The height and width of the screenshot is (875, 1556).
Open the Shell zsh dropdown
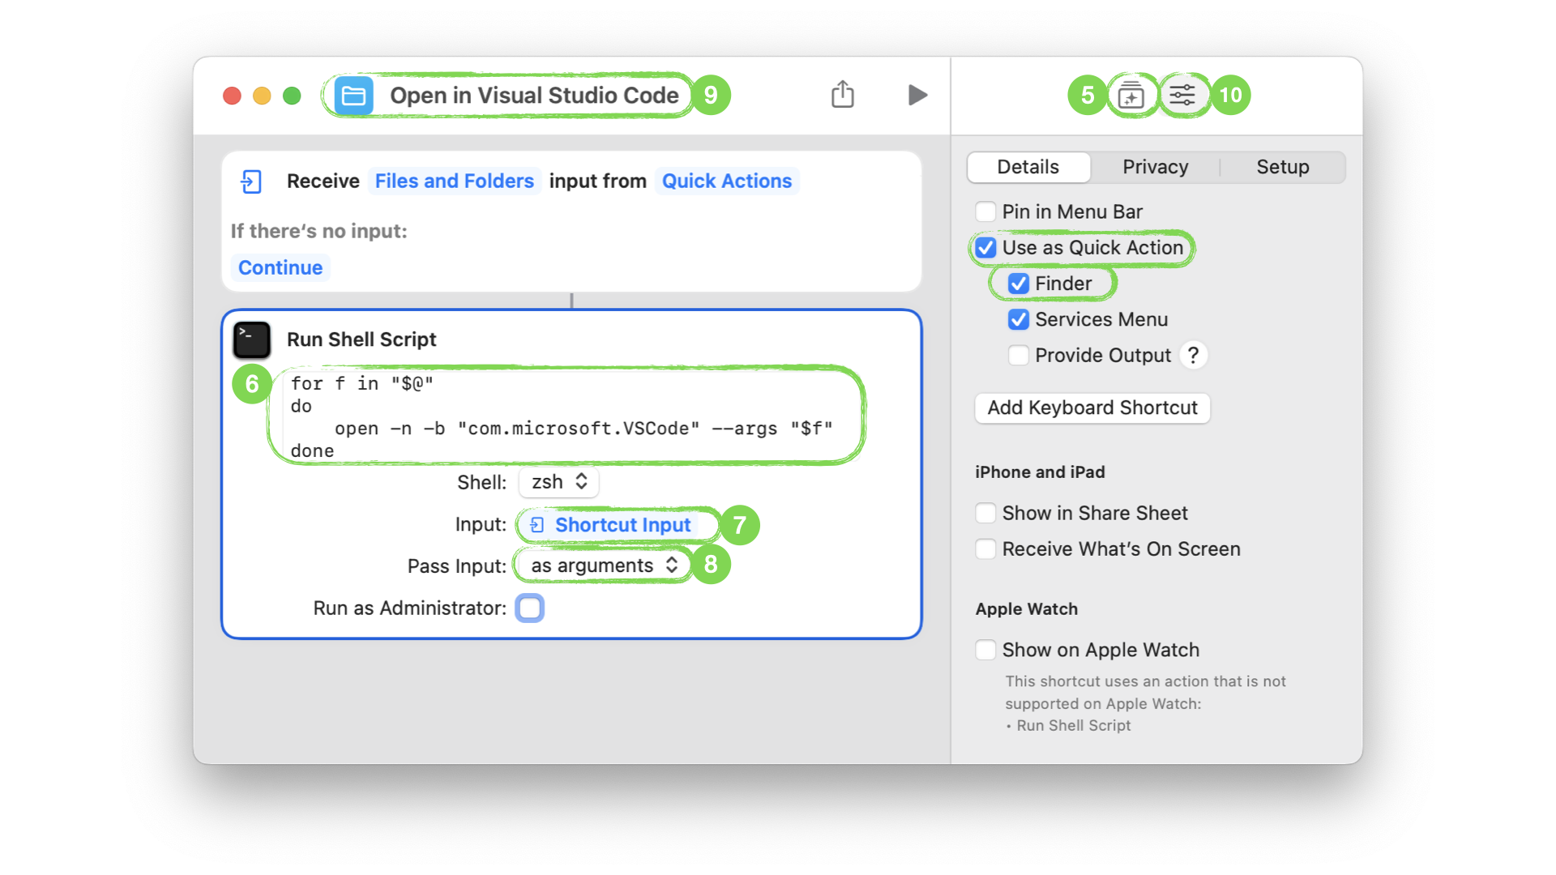tap(558, 482)
